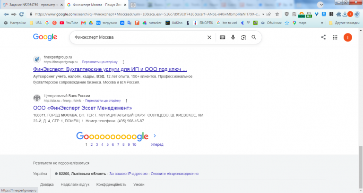Open the address bar dropdown arrow
The height and width of the screenshot is (193, 363).
(x=263, y=14)
